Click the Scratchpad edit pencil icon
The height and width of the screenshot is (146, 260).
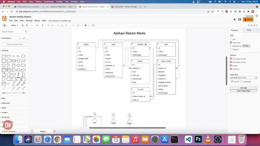[x=24, y=39]
